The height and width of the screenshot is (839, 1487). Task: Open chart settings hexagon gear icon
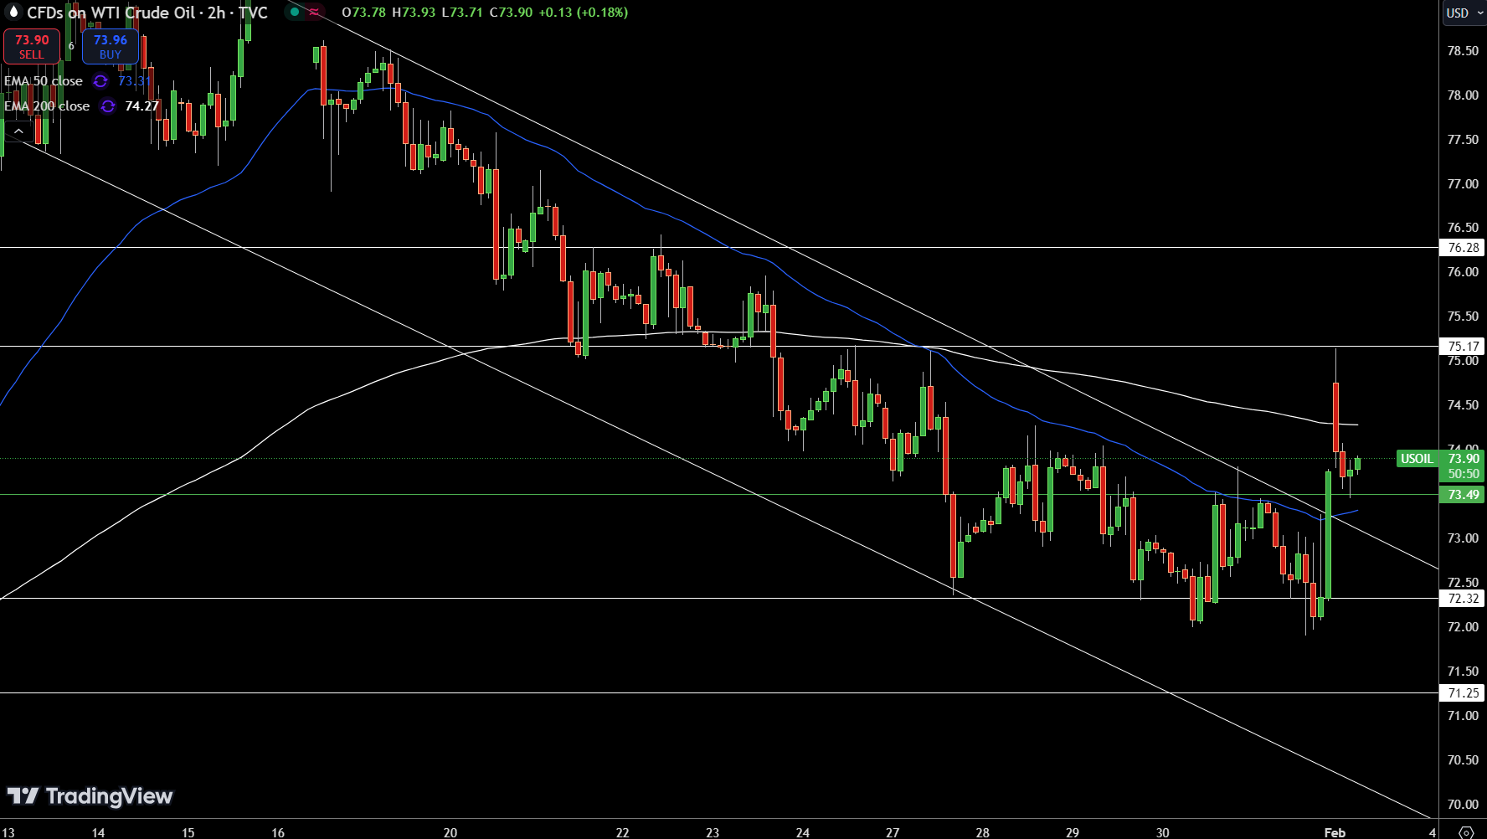click(x=1466, y=832)
